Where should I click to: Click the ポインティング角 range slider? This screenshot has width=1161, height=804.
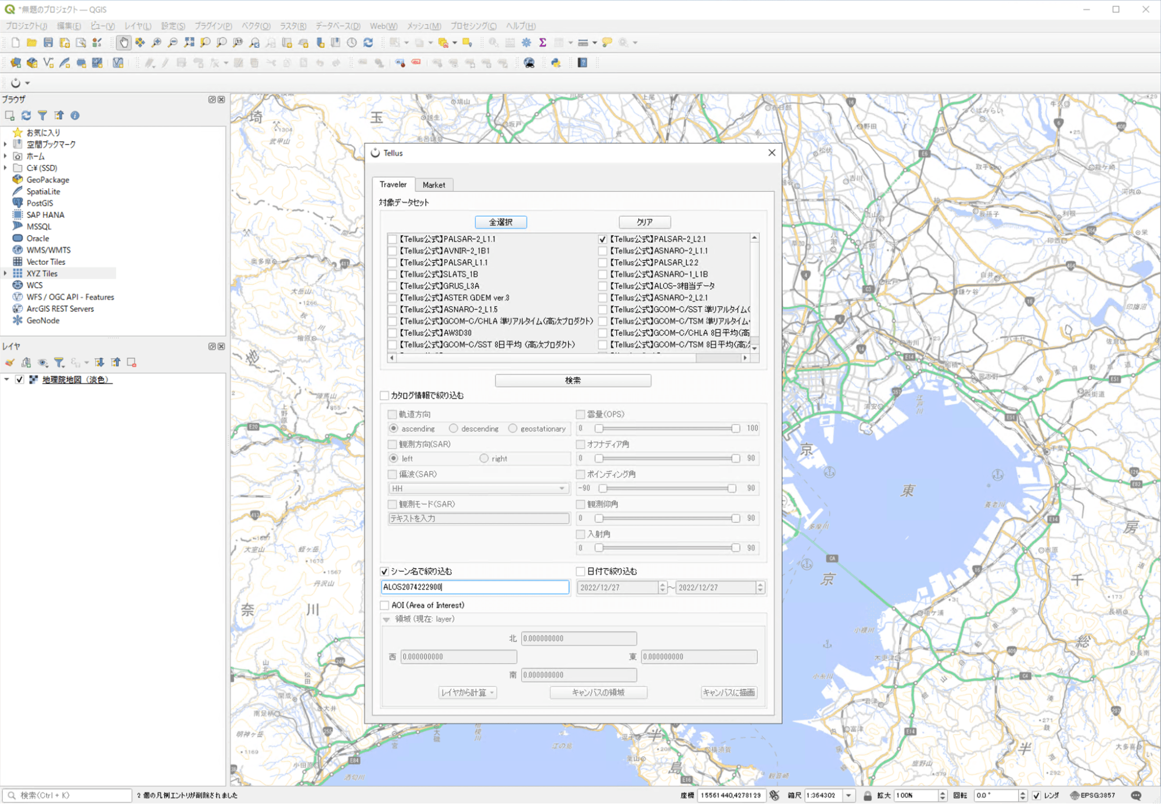point(667,489)
